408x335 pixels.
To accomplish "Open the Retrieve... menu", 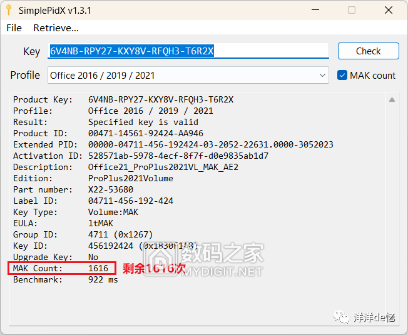I will pos(56,27).
